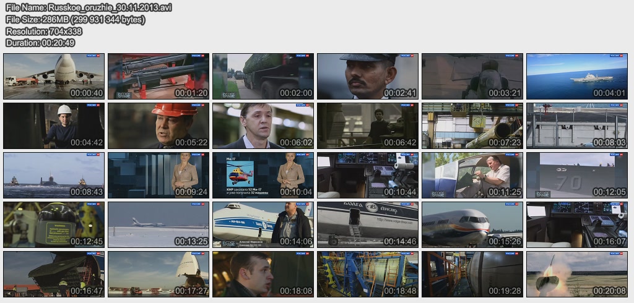Click the worker in white helmet thumbnail
Screen dimensions: 634x303
click(x=53, y=126)
